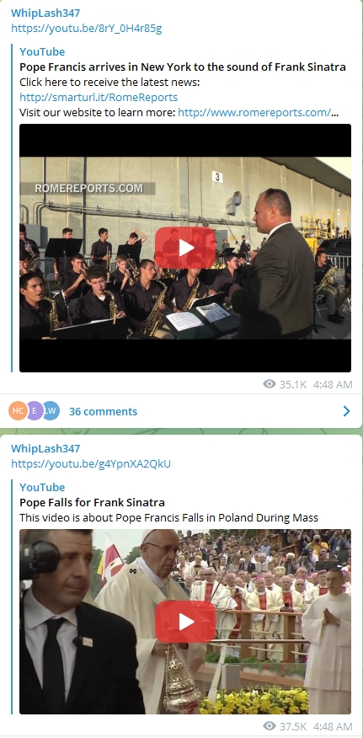Viewport: 363px width, 738px height.
Task: Visit the www.romereports.com link
Action: point(254,112)
